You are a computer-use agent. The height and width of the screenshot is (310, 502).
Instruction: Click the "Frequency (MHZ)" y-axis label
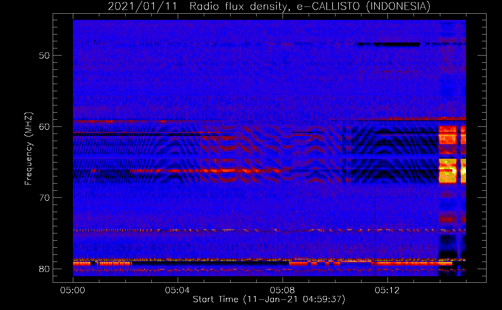29,149
